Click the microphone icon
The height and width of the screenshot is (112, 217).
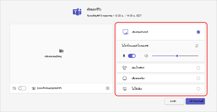click(x=124, y=56)
